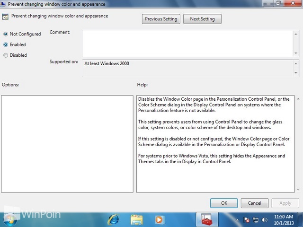303x227 pixels.
Task: Confirm with the OK button
Action: tap(224, 203)
